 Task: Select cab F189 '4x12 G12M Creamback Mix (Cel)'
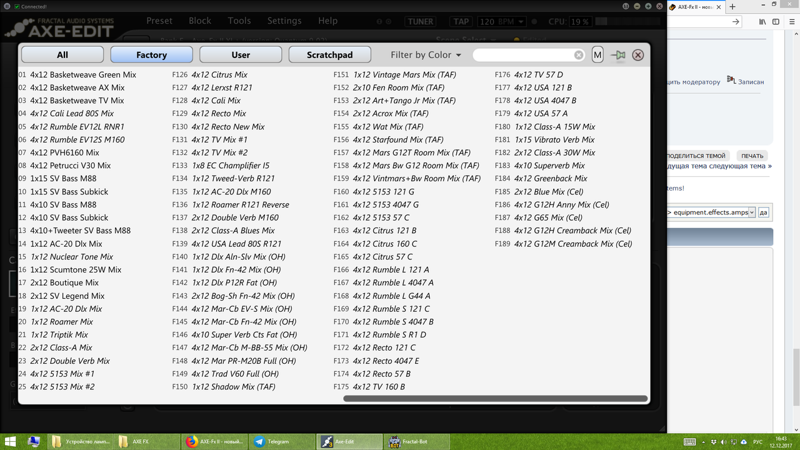click(573, 244)
